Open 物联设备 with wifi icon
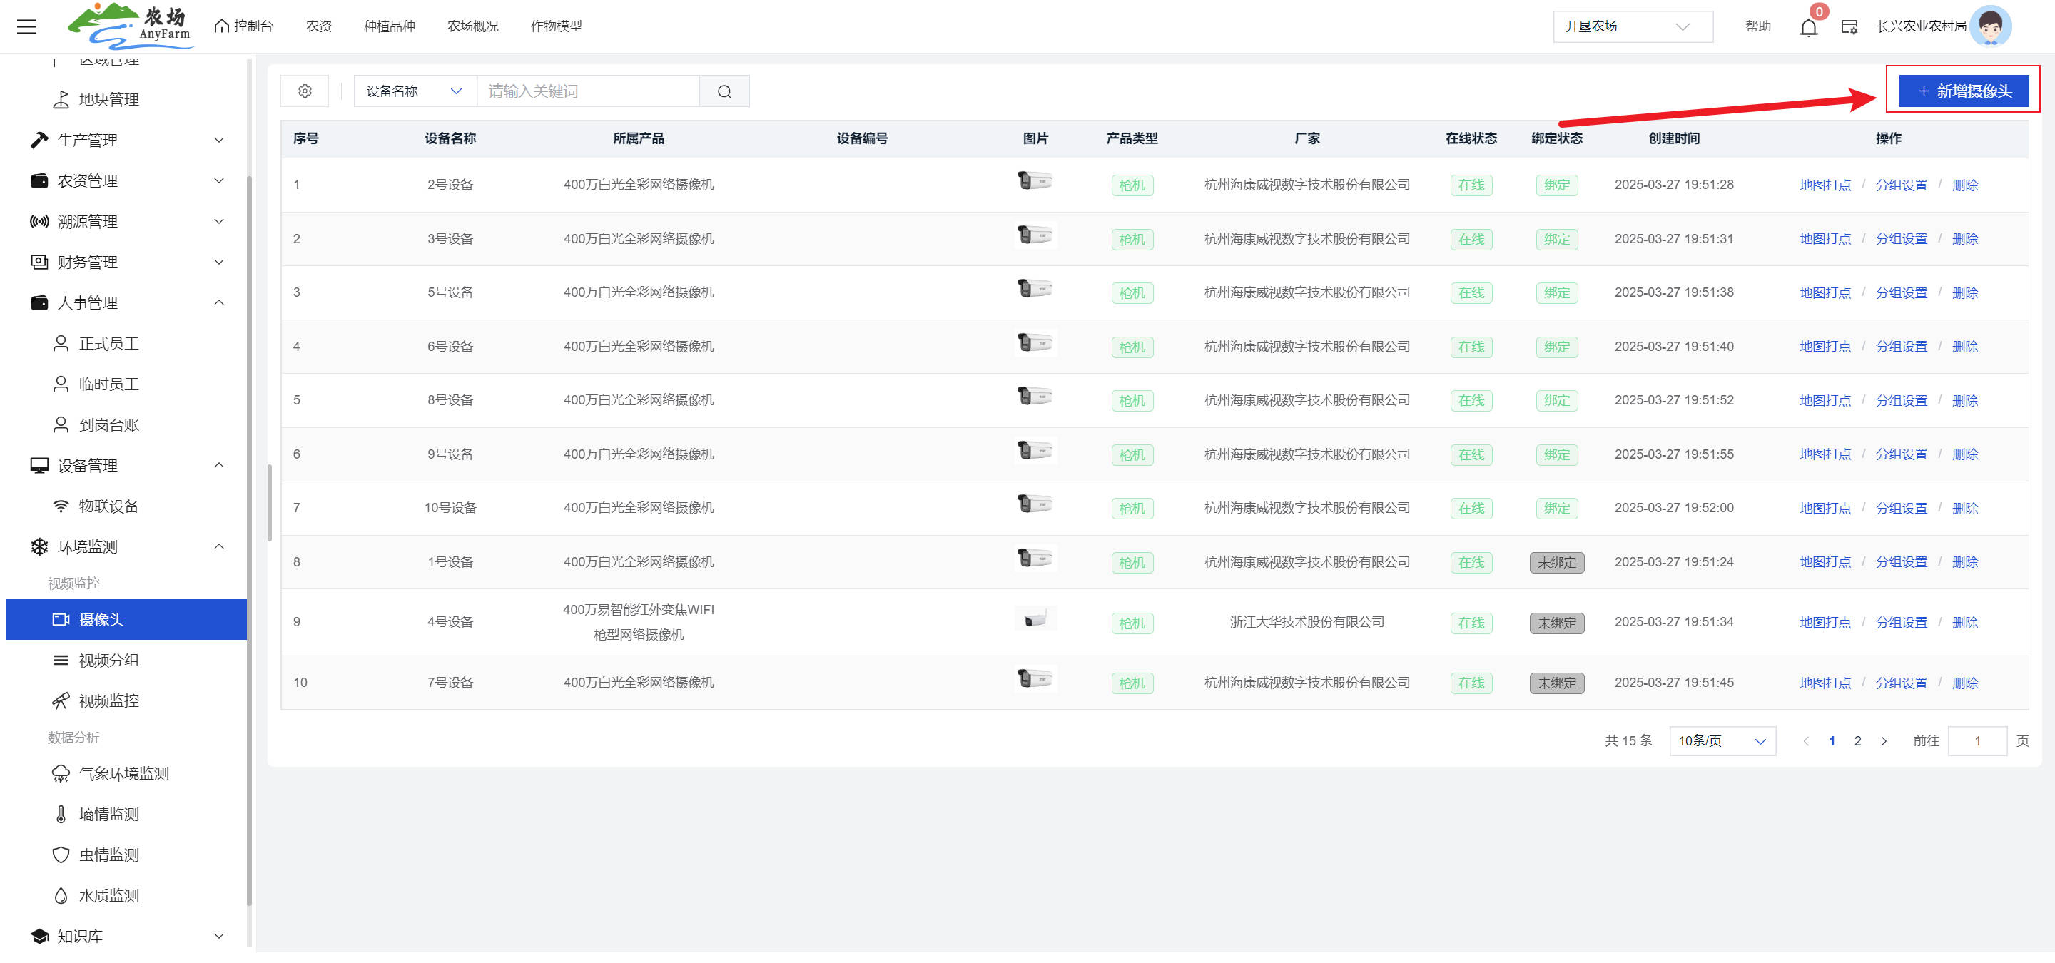This screenshot has width=2055, height=963. click(108, 506)
